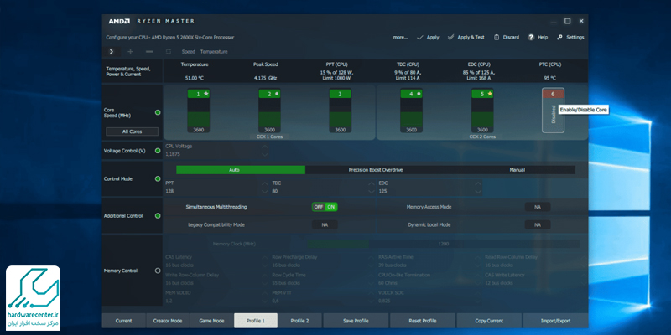671x335 pixels.
Task: Select the Profile 2 tab
Action: 299,321
